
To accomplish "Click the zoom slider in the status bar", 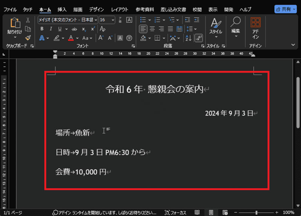I will (257, 213).
